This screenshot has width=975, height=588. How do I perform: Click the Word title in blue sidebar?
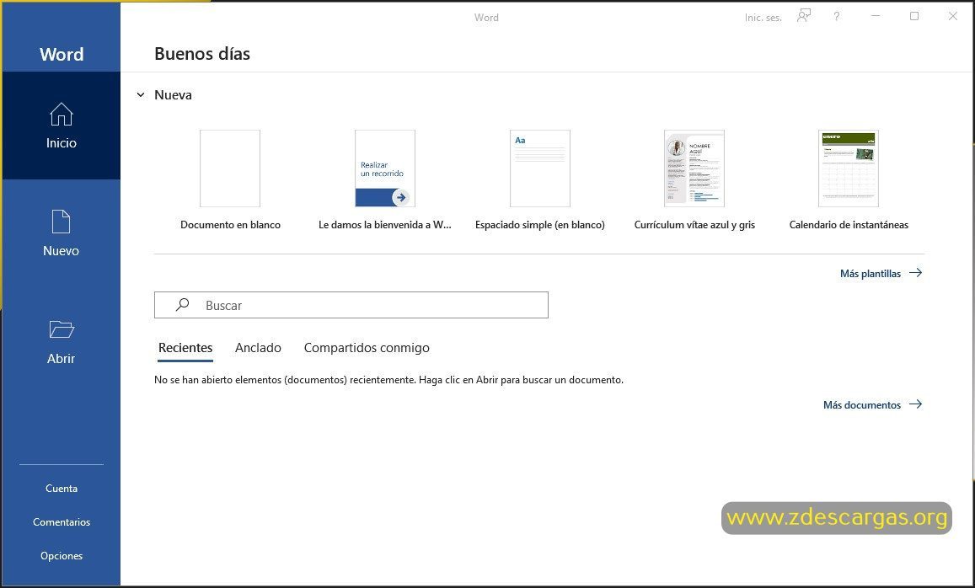[62, 54]
